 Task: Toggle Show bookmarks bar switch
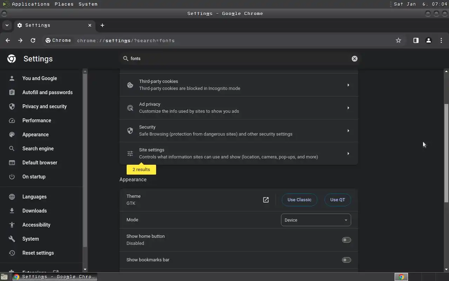(x=346, y=260)
